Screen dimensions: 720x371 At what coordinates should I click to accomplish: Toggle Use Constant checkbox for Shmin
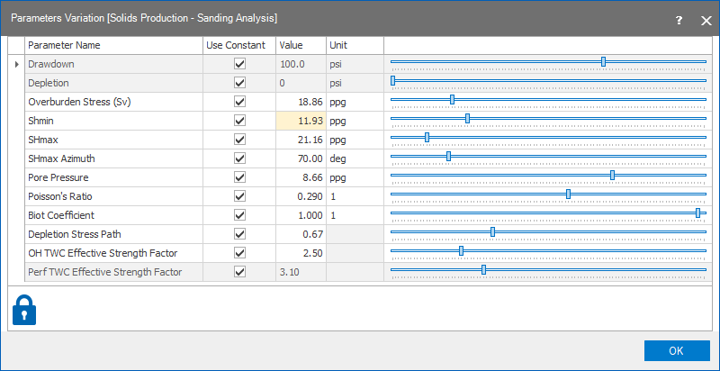click(239, 121)
